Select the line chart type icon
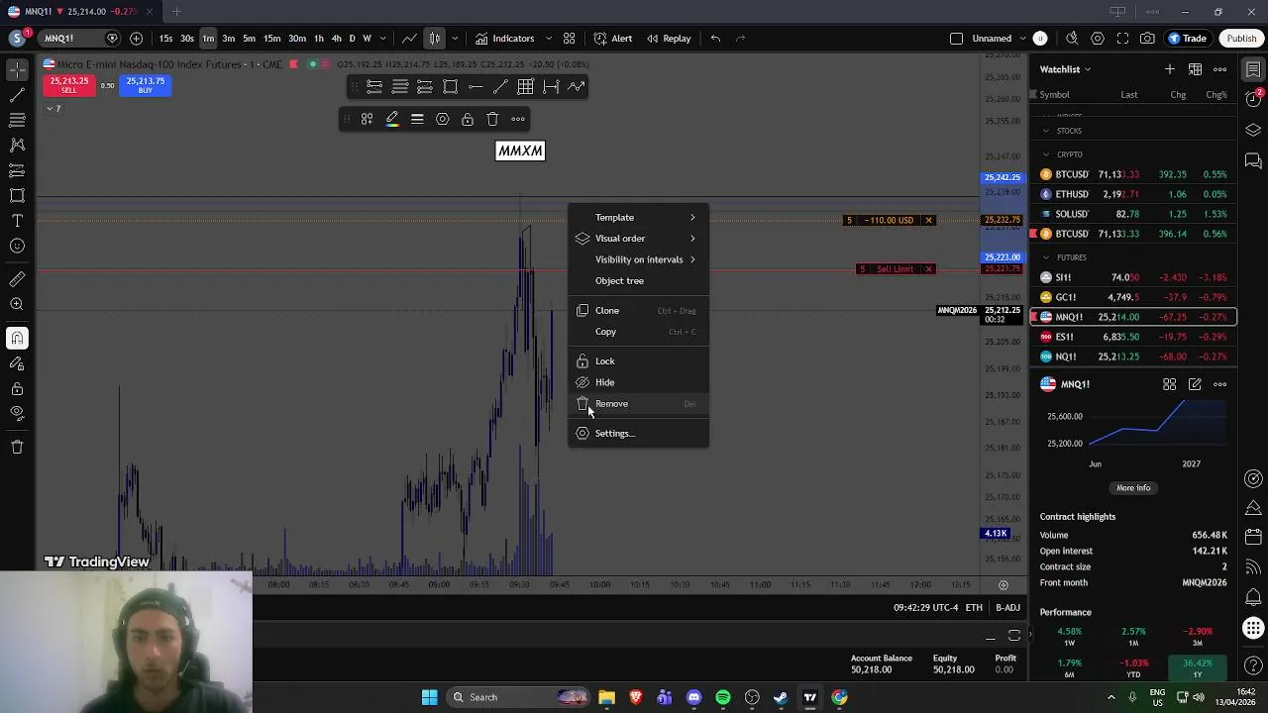This screenshot has height=713, width=1268. tap(409, 39)
